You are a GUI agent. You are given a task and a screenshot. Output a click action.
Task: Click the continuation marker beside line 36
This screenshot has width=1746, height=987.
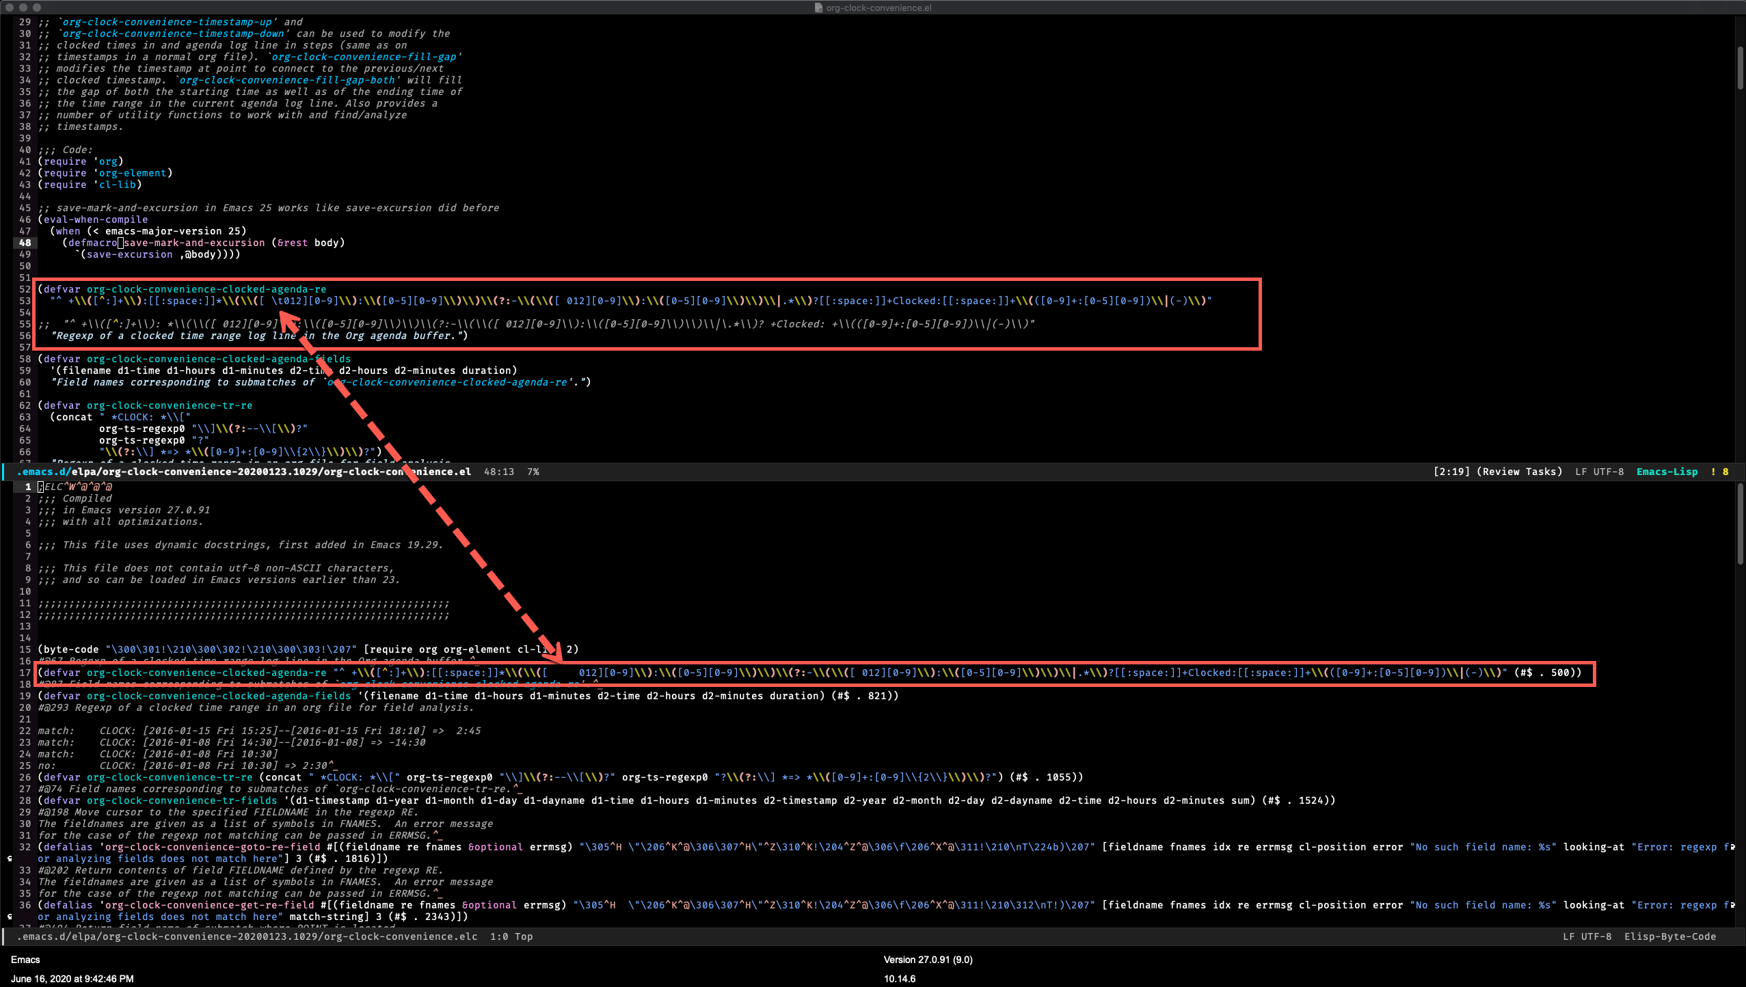pos(9,917)
